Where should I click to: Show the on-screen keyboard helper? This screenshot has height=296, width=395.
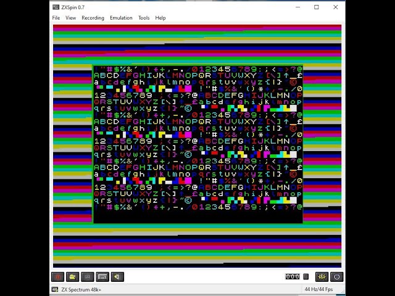102,277
